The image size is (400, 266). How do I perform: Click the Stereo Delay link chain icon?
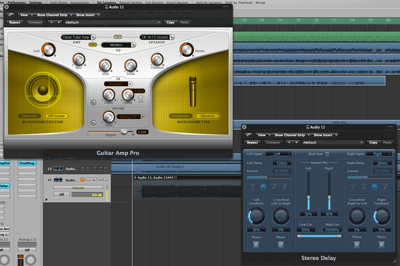pyautogui.click(x=248, y=135)
